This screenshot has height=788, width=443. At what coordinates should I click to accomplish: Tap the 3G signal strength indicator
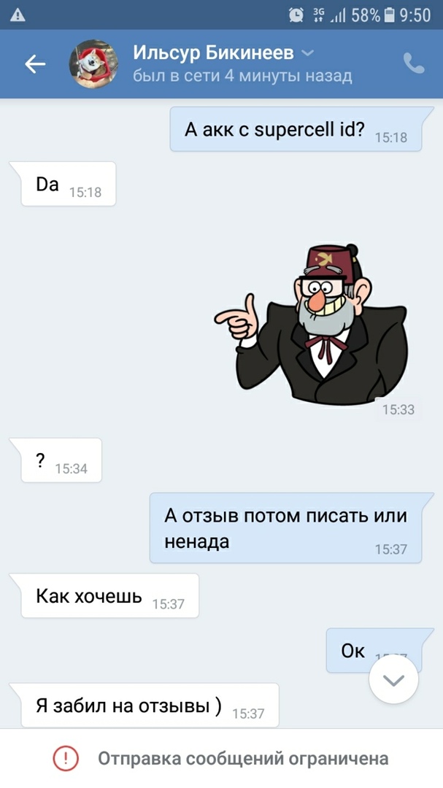(x=329, y=15)
